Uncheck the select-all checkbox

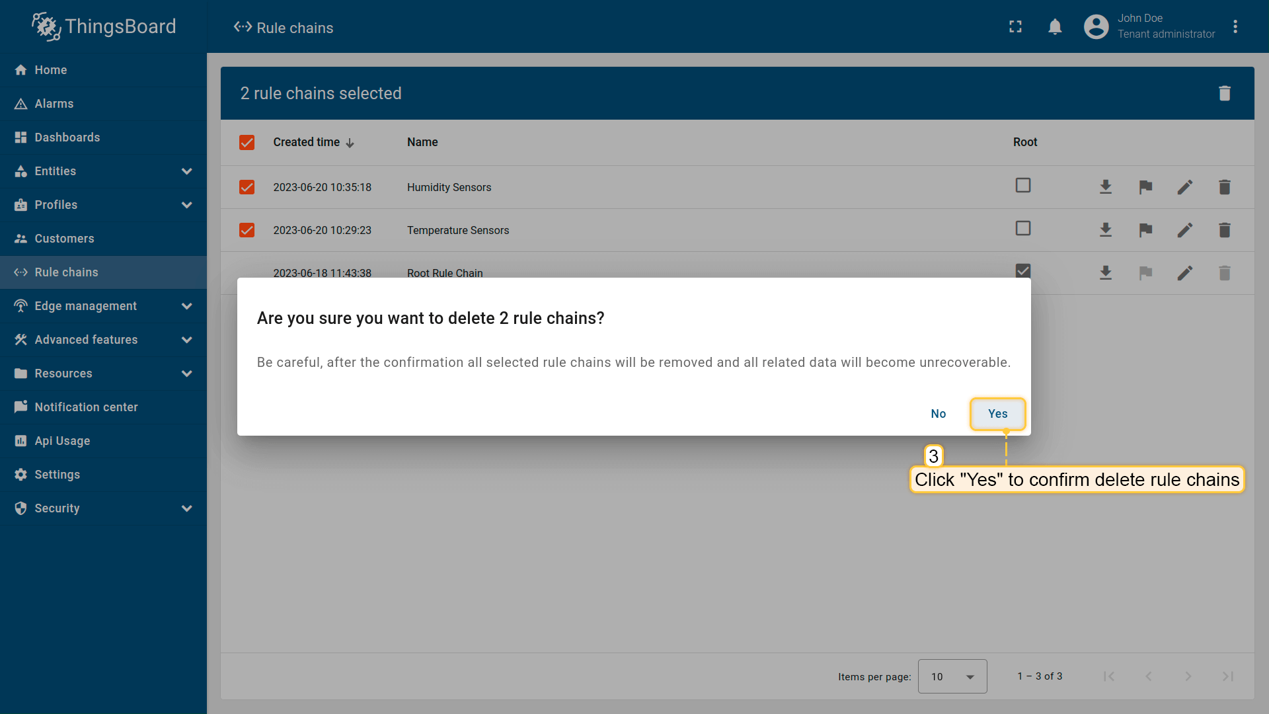coord(247,142)
